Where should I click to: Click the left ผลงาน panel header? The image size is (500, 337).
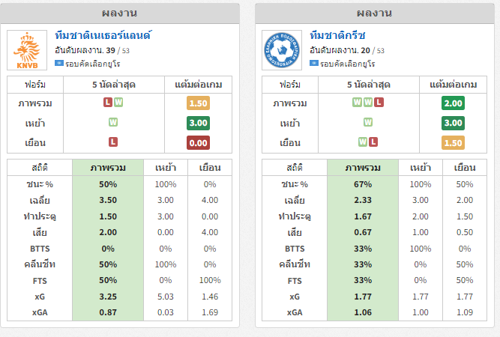click(120, 13)
